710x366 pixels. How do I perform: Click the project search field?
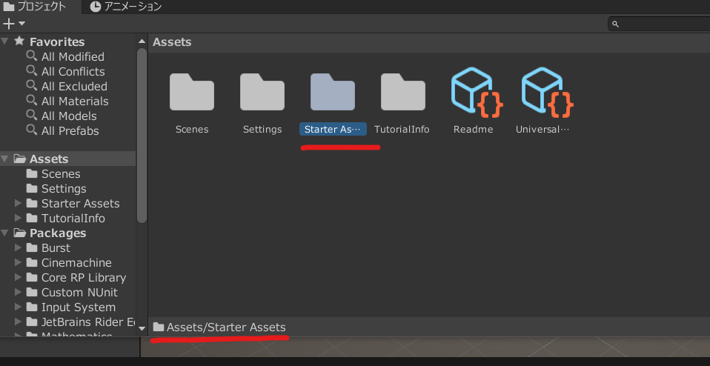(660, 24)
